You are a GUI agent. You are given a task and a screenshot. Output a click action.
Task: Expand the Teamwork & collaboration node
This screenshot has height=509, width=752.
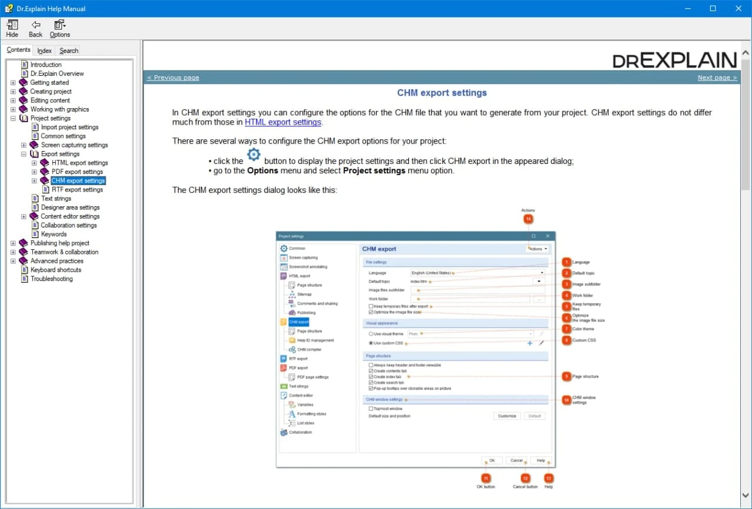(x=13, y=252)
